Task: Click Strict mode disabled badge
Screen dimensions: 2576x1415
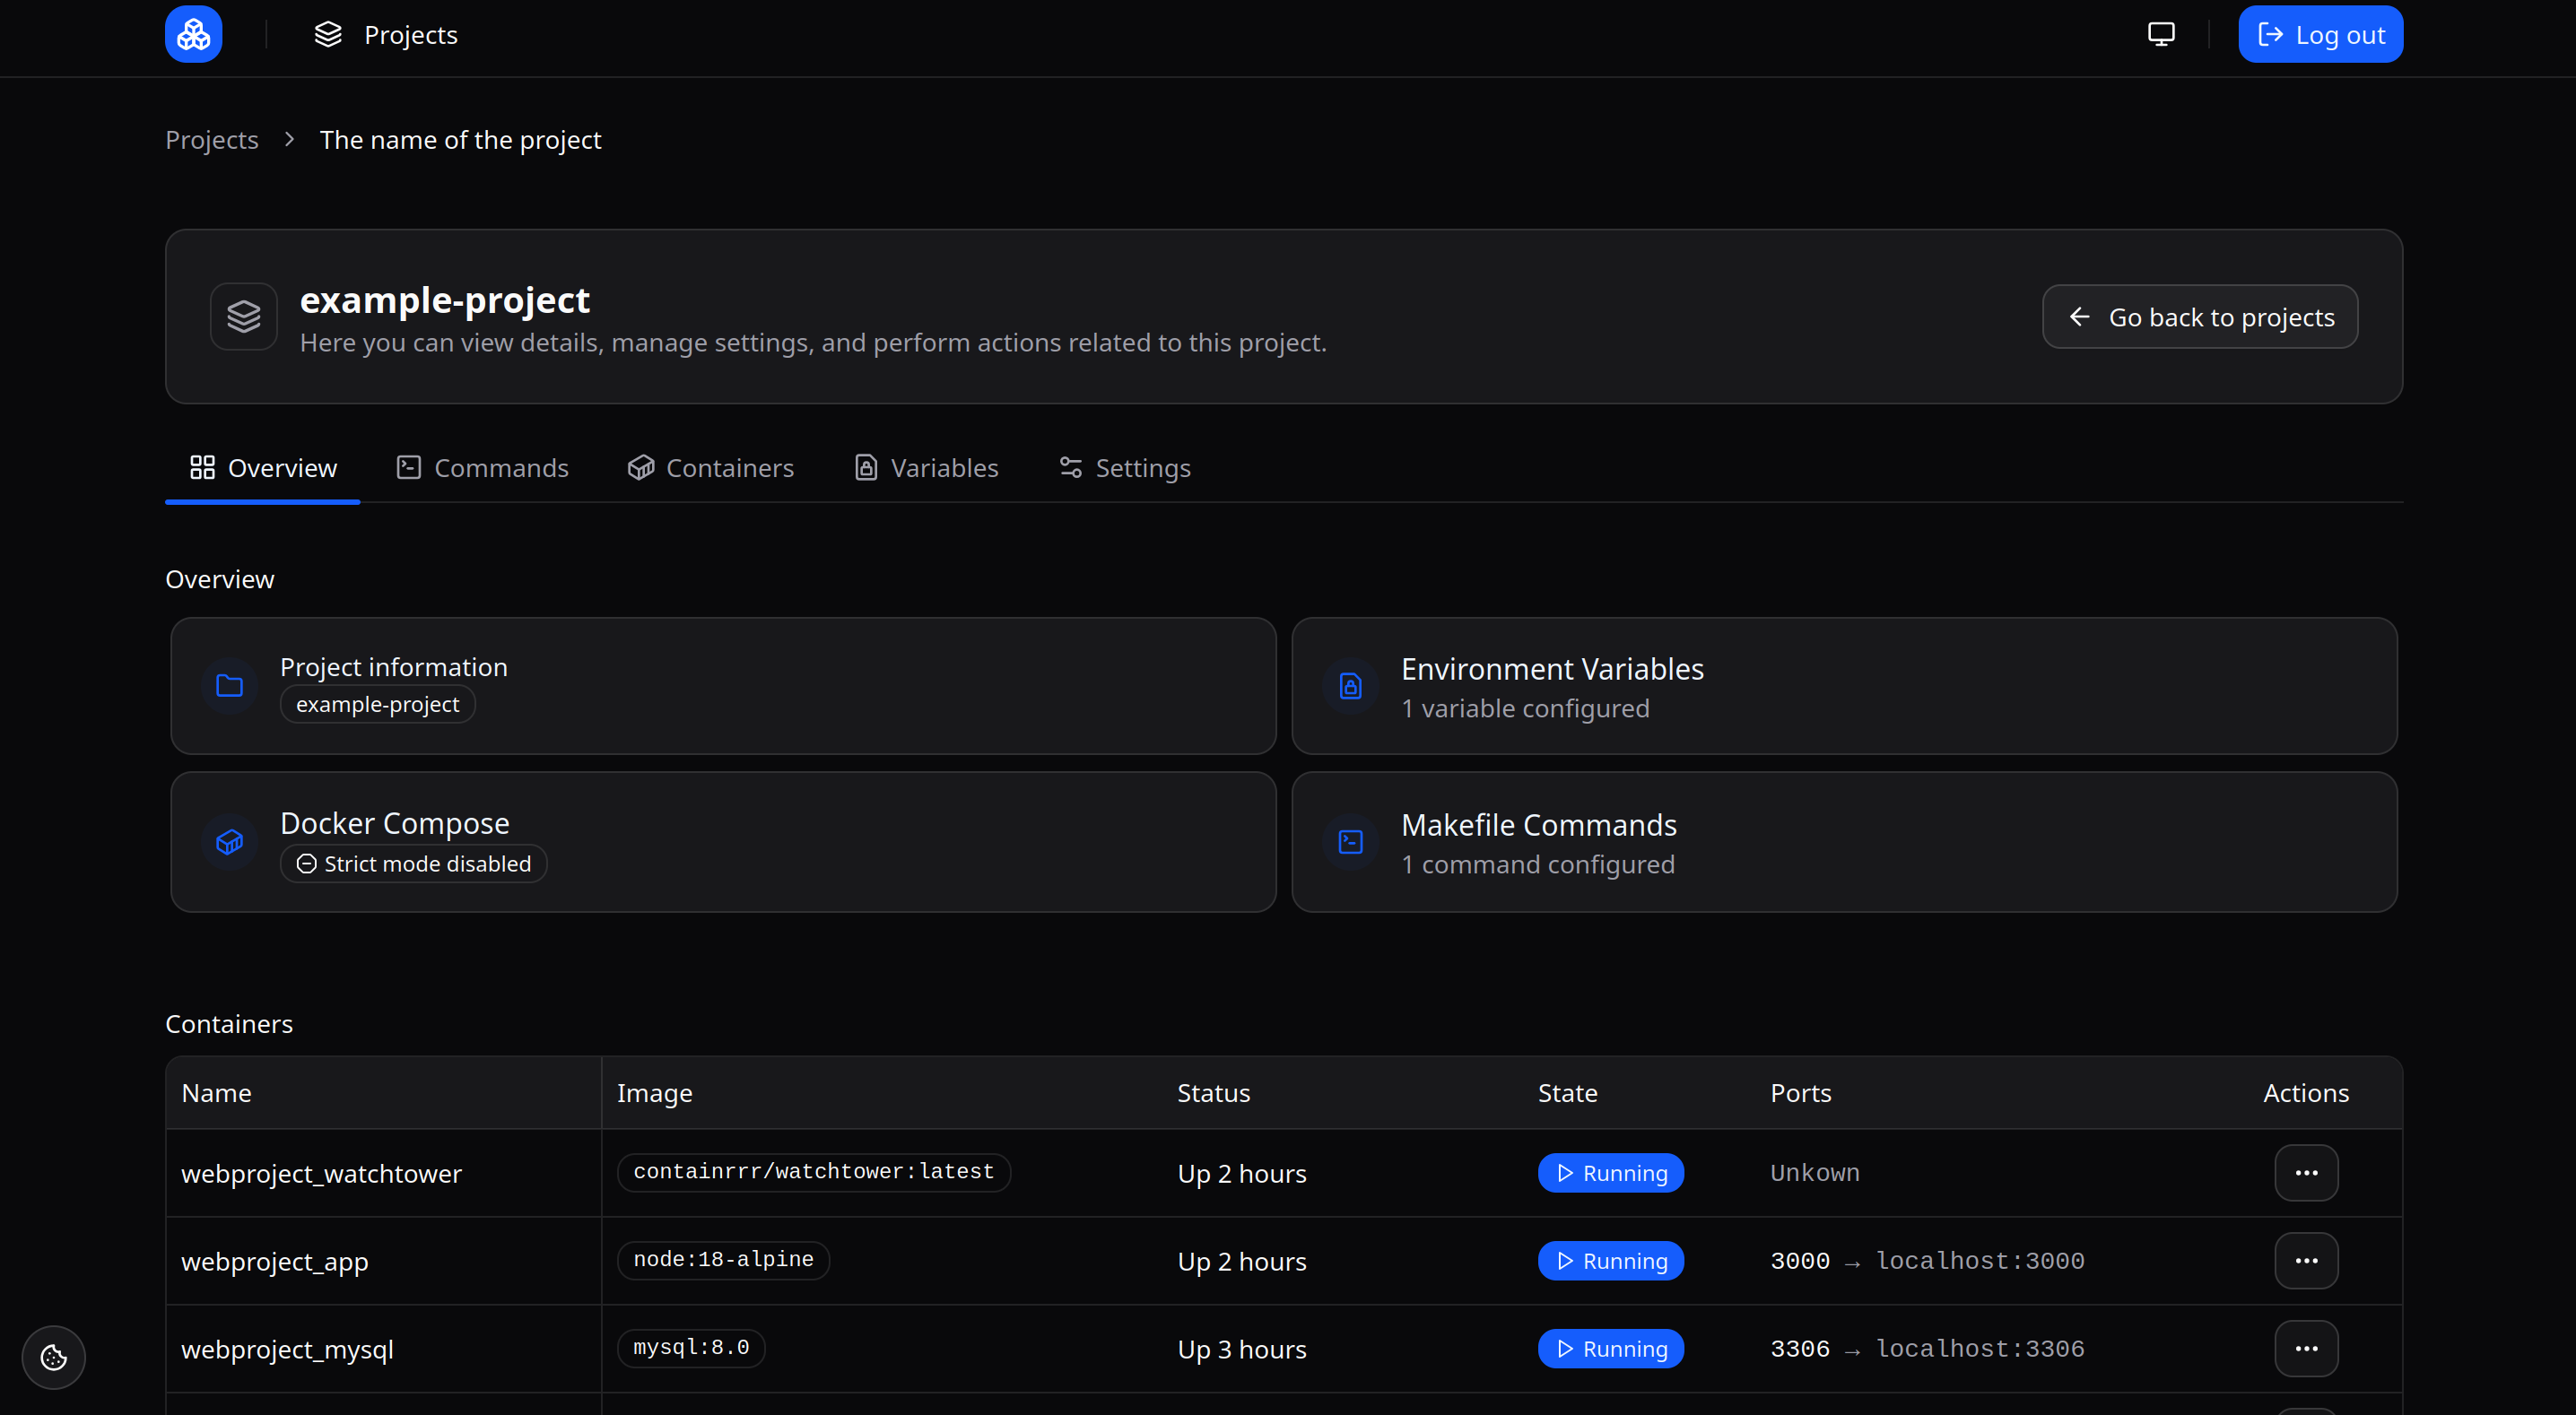Action: (413, 864)
